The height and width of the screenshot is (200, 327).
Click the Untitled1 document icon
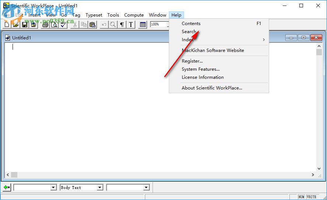(8, 38)
